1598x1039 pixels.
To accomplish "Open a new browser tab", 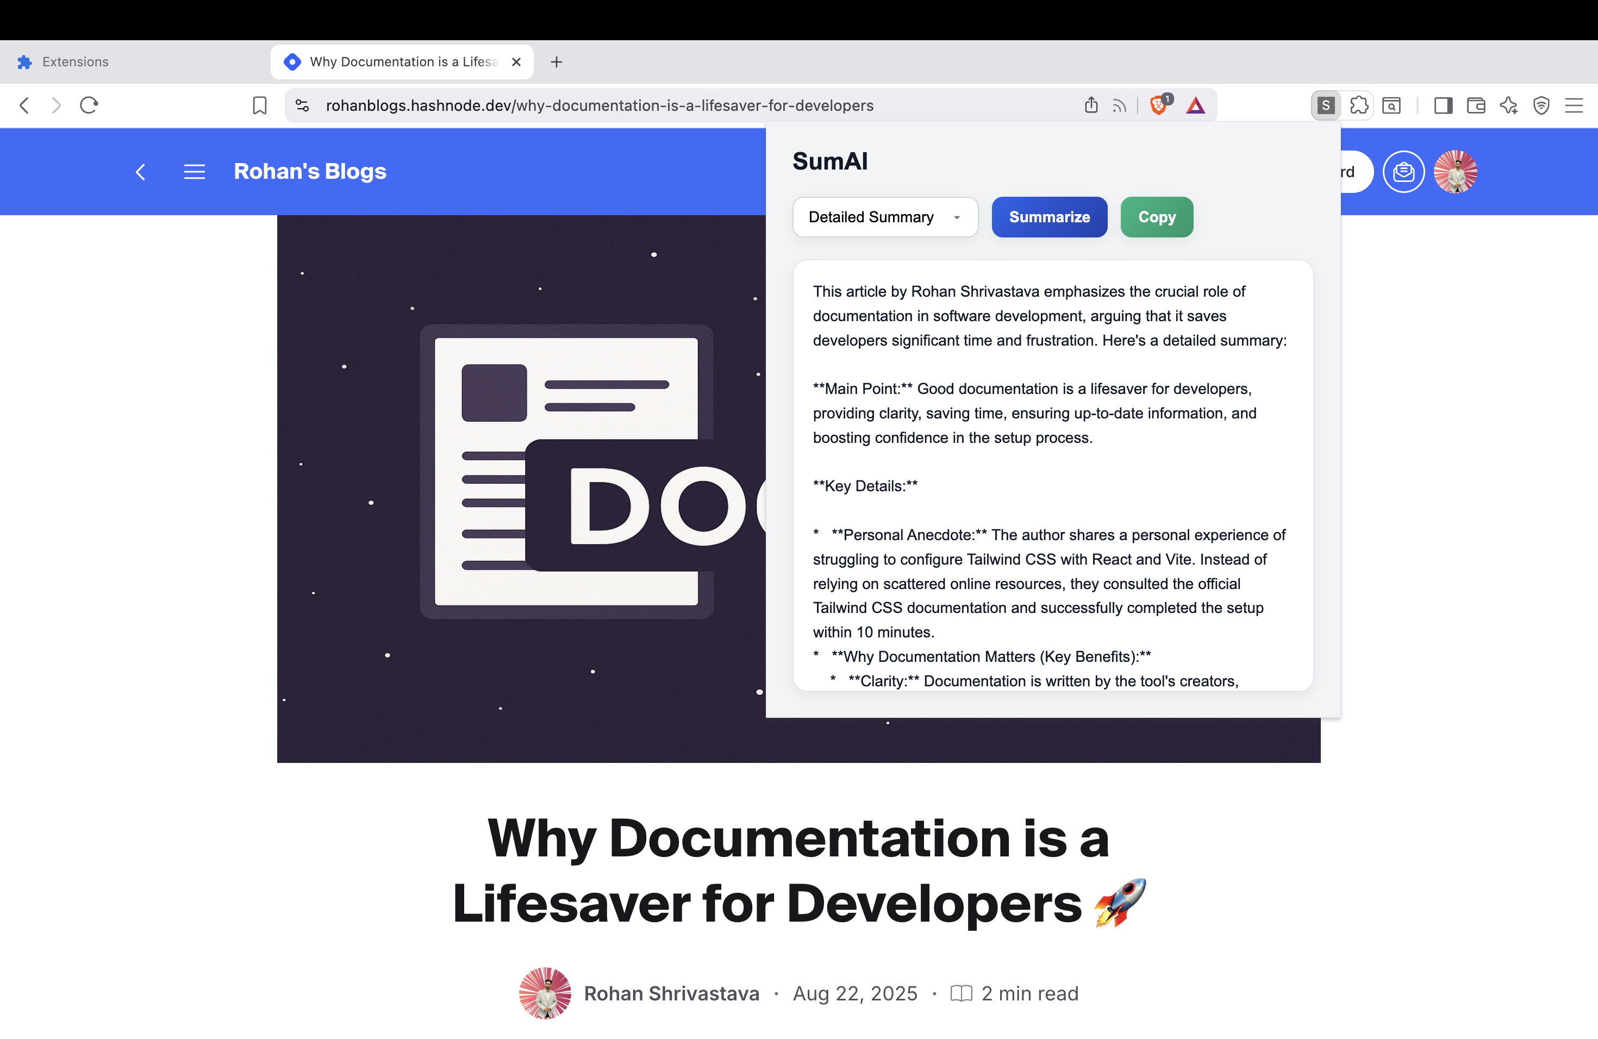I will click(x=556, y=62).
